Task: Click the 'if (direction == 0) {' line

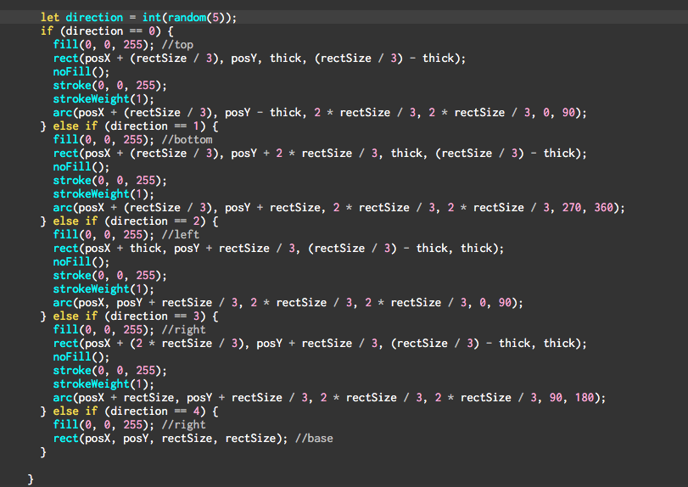Action: [x=107, y=31]
